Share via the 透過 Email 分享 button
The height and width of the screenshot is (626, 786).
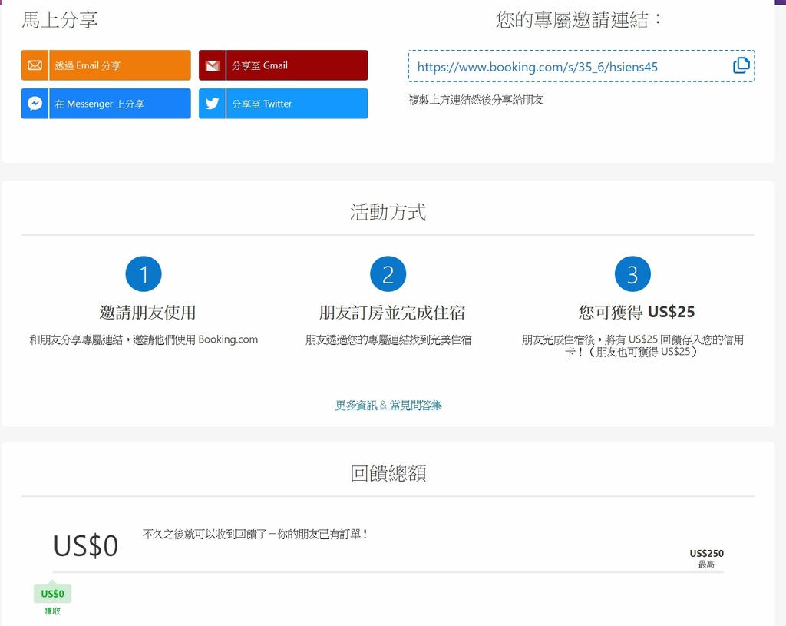pos(106,65)
